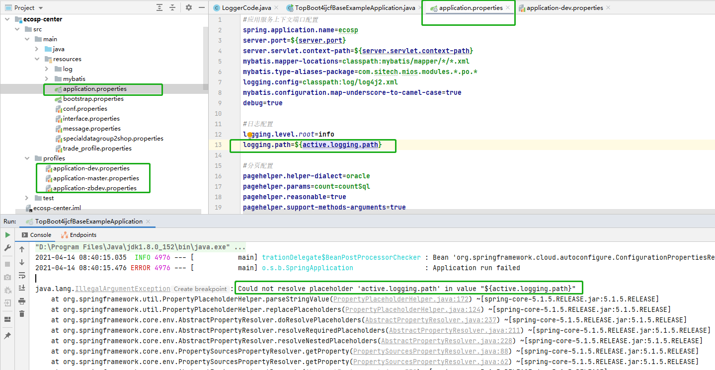Close the application.properties editor tab
The image size is (715, 370).
508,8
